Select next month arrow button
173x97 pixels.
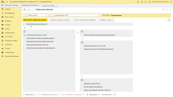52,15
